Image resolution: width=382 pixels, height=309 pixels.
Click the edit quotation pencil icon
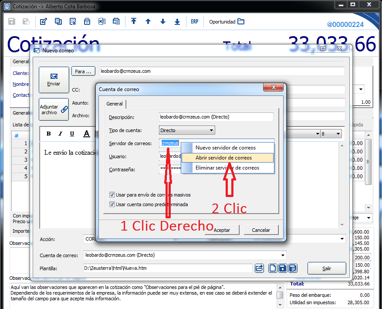click(x=43, y=22)
